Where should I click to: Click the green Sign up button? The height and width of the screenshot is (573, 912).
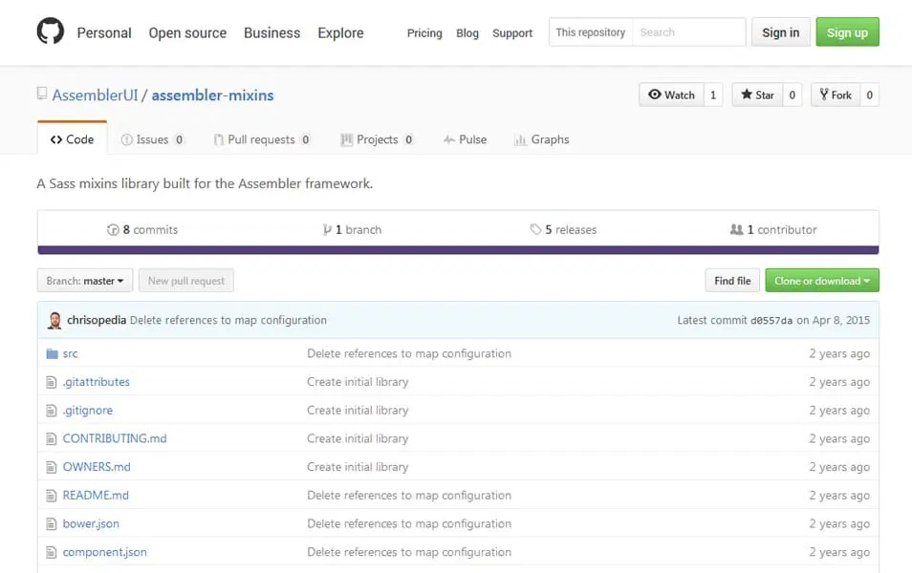(847, 32)
